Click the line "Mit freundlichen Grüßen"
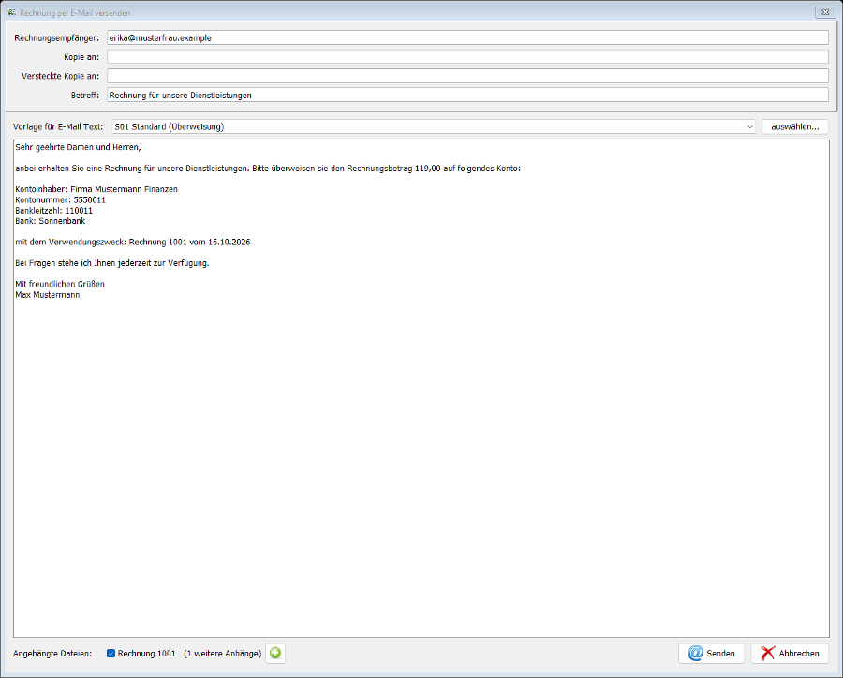 click(x=60, y=284)
